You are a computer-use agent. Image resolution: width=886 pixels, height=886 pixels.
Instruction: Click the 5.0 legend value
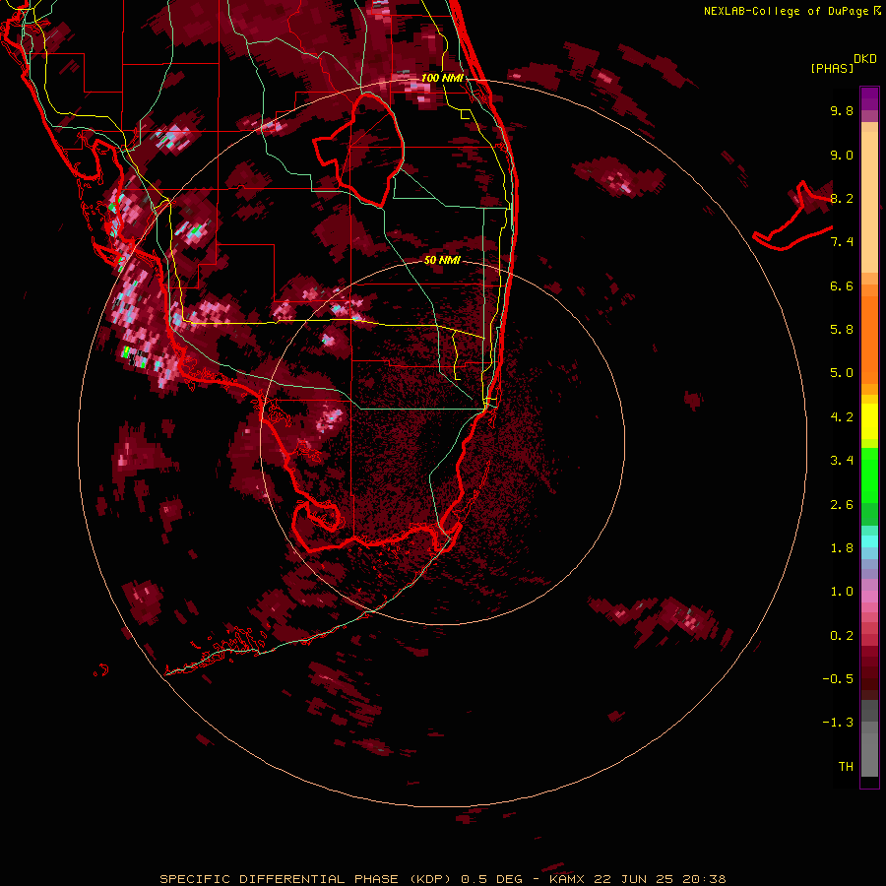[x=842, y=373]
